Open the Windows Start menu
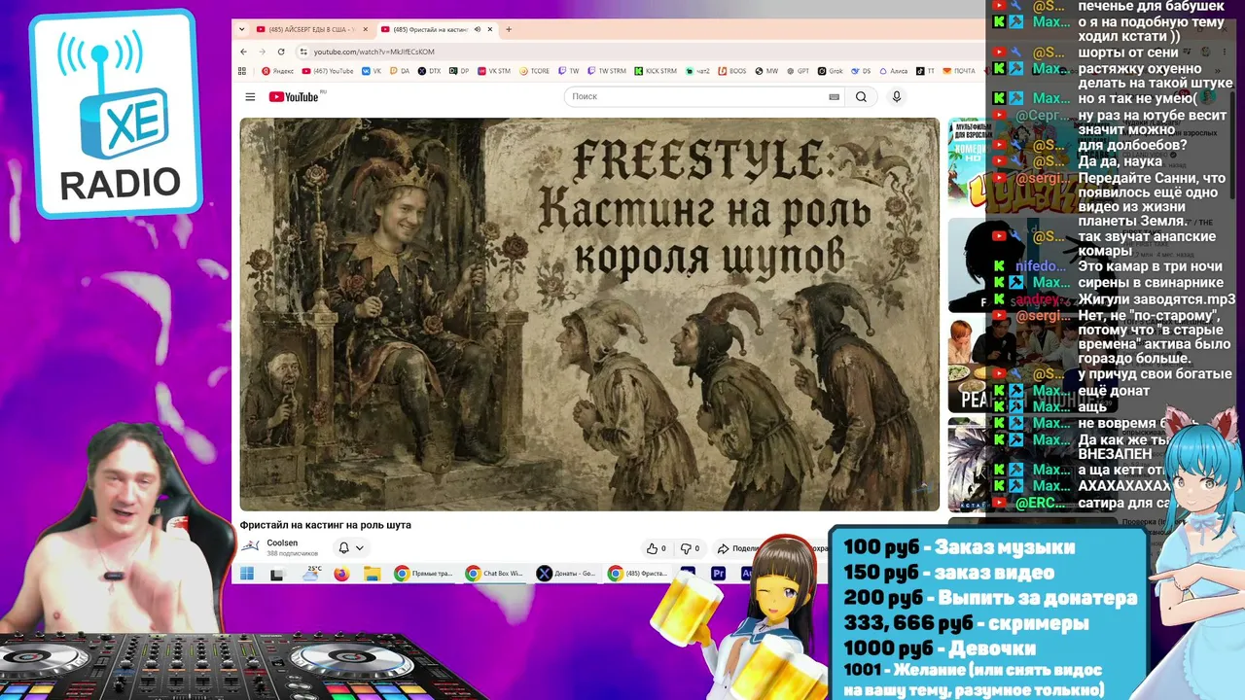This screenshot has height=700, width=1245. tap(247, 574)
